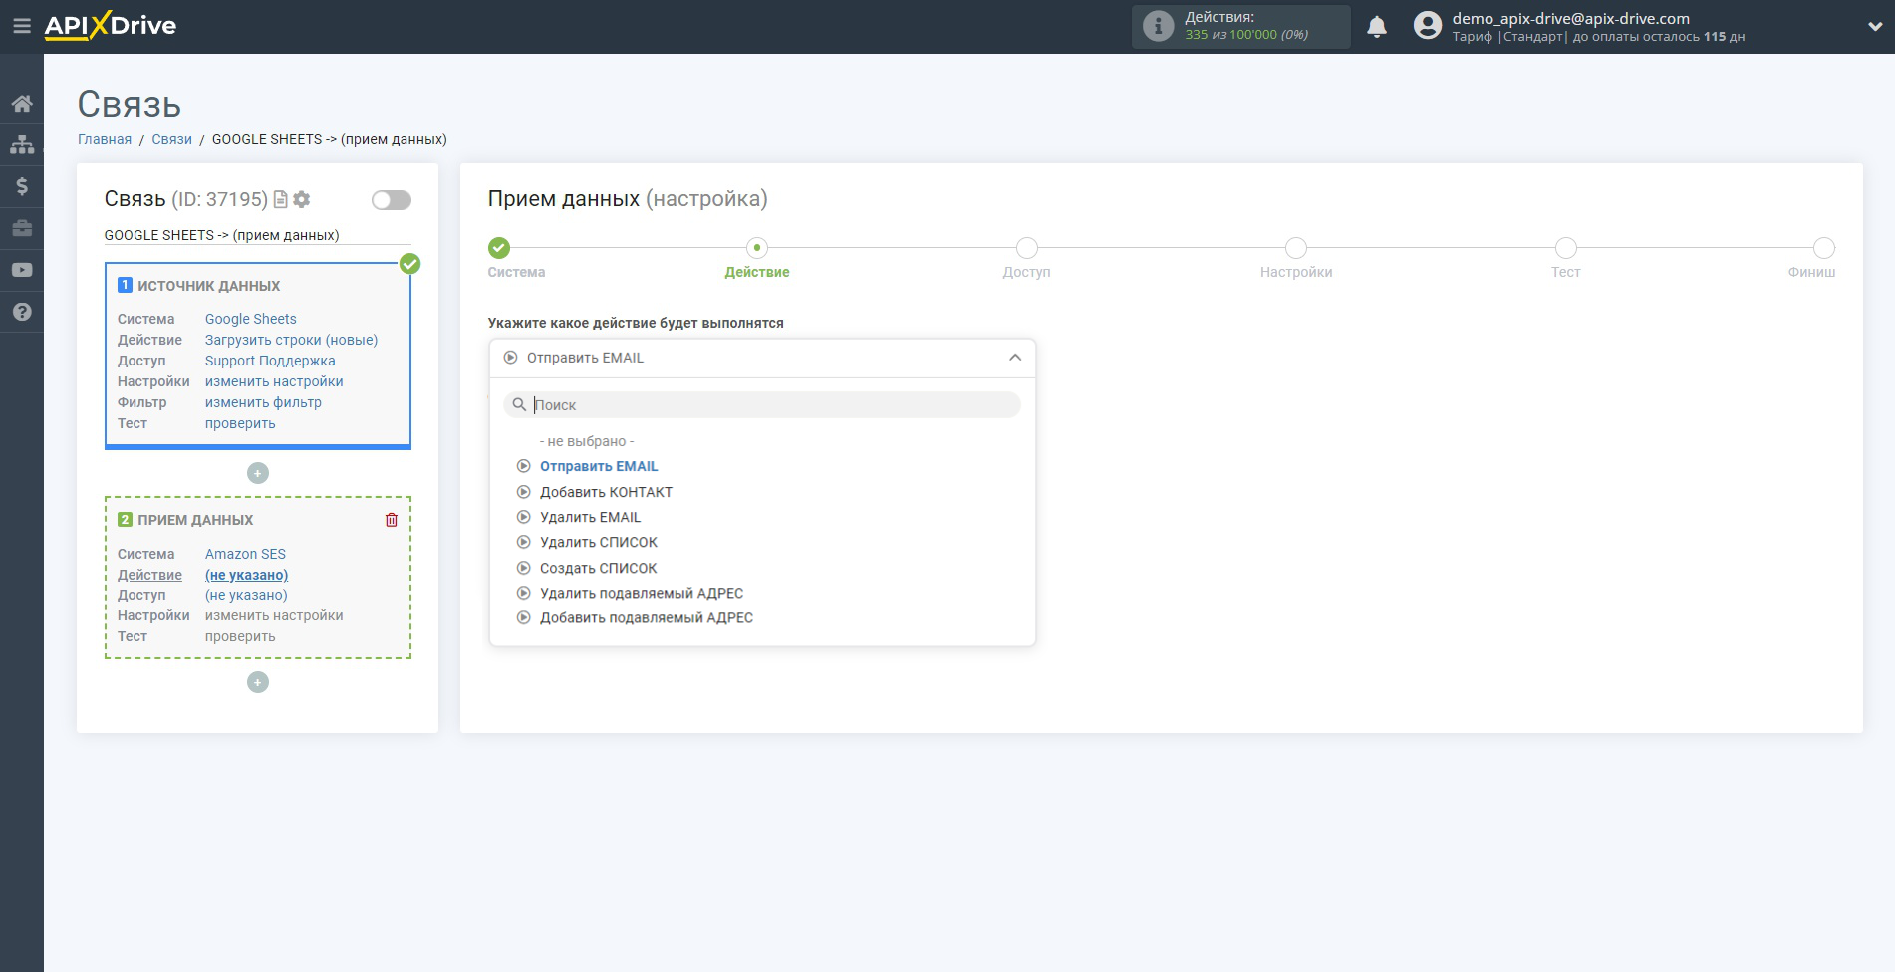
Task: Click the Финиш step marker
Action: [1824, 248]
